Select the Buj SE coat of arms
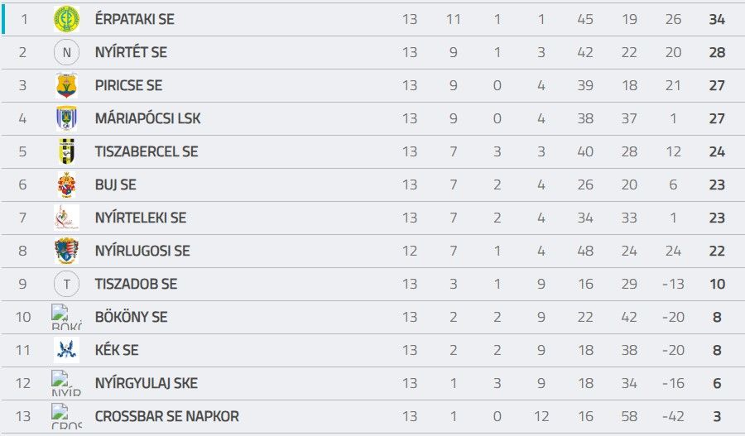The width and height of the screenshot is (745, 436). pyautogui.click(x=66, y=184)
